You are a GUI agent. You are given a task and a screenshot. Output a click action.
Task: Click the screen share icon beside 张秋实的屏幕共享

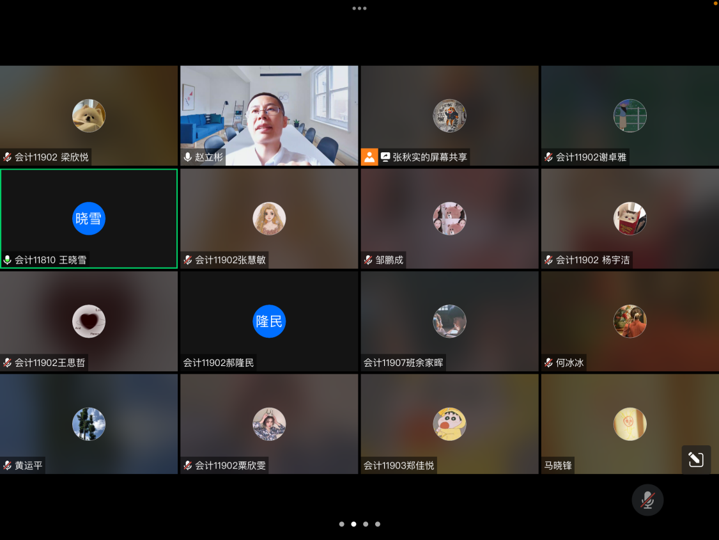coord(385,157)
